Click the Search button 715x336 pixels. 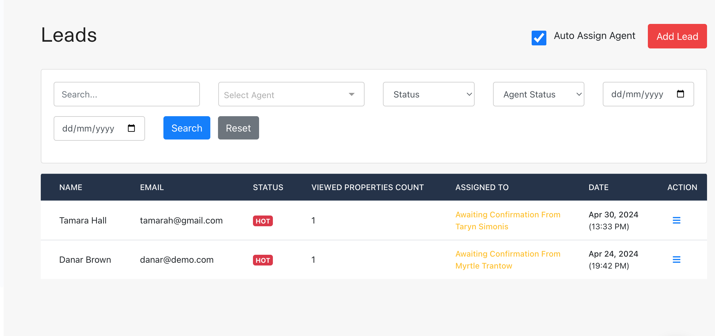[x=186, y=128]
